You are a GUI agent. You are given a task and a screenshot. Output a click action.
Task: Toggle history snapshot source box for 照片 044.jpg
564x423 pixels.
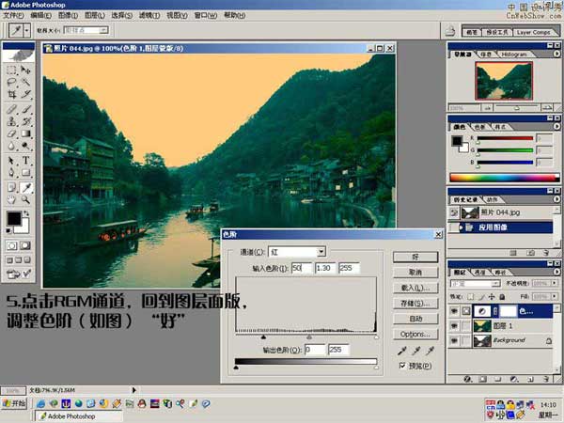(x=454, y=213)
